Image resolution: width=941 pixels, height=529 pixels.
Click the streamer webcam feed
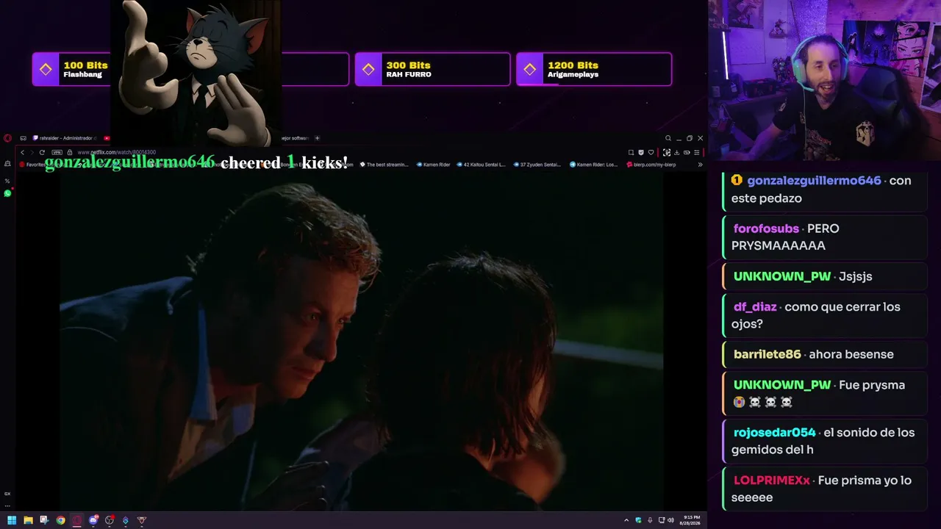pyautogui.click(x=824, y=80)
